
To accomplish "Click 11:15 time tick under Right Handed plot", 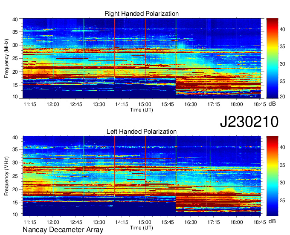I will point(30,104).
